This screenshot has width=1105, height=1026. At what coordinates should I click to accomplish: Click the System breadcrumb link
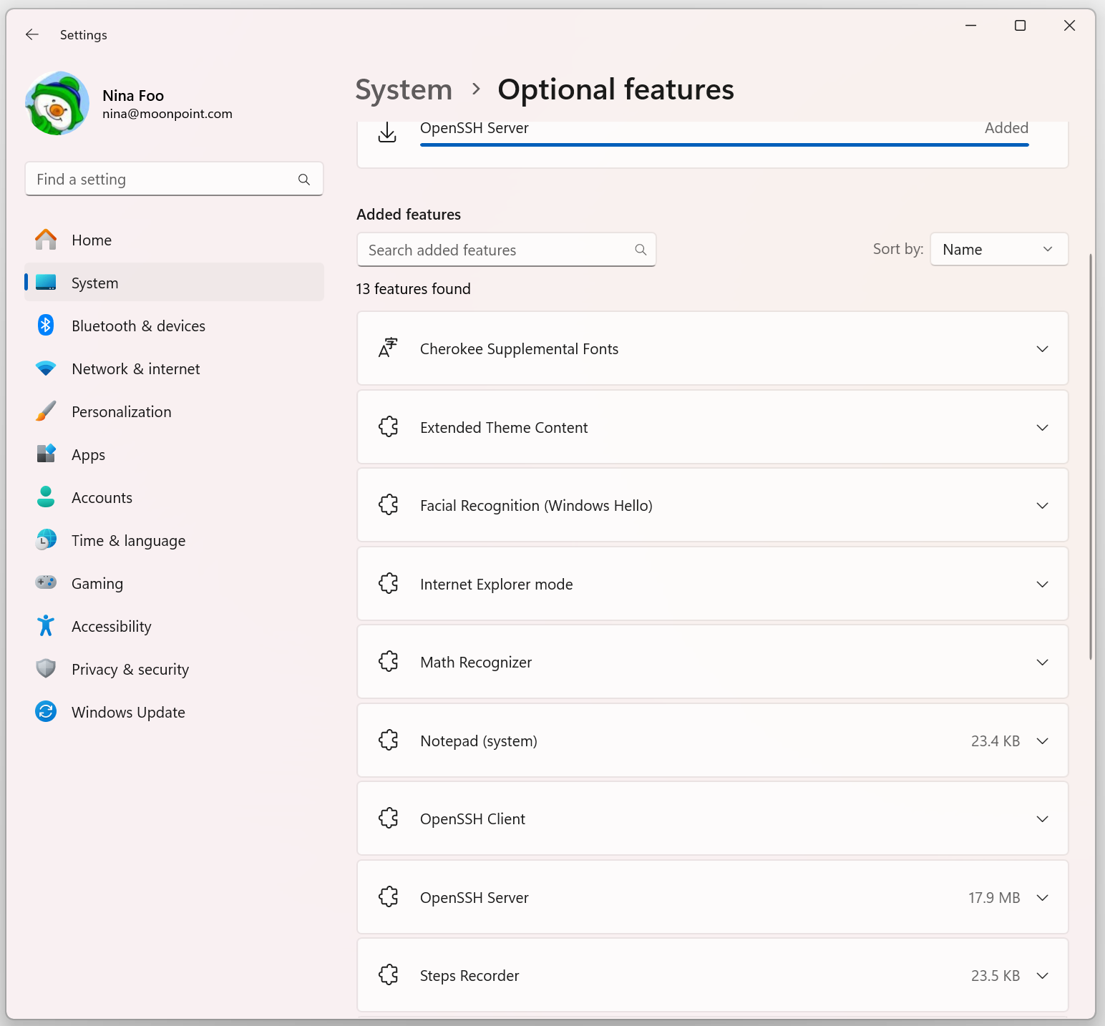pos(404,90)
